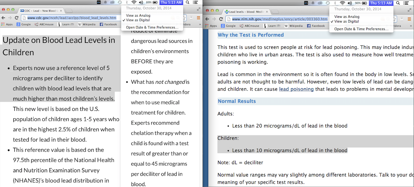The width and height of the screenshot is (414, 187).
Task: Reload the nlm.nih.gov Lead levels page
Action: (x=221, y=19)
